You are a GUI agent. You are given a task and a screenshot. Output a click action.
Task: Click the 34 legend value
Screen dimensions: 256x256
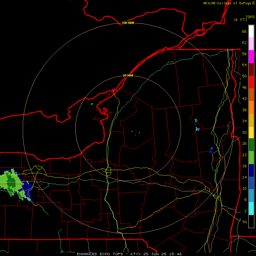pos(244,121)
